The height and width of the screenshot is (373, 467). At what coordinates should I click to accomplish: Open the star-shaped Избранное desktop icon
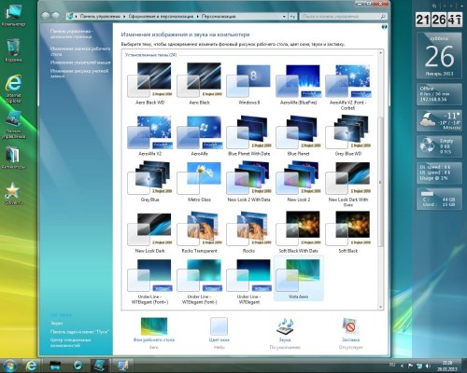point(13,194)
